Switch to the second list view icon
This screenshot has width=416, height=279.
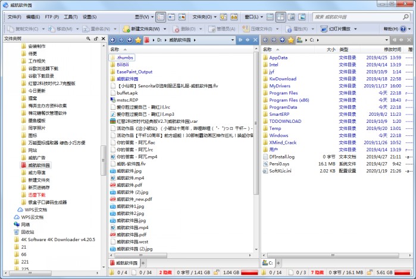click(x=171, y=17)
